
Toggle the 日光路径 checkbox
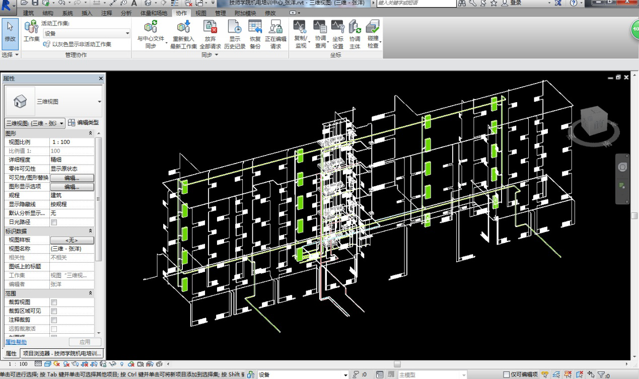[x=54, y=222]
